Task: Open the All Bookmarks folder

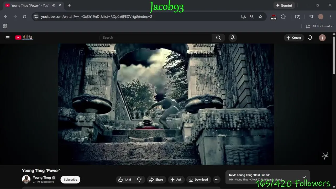Action: click(x=319, y=26)
